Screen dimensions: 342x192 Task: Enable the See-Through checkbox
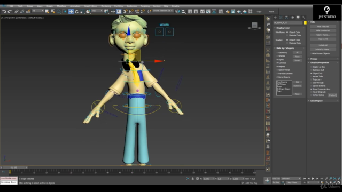[311, 83]
